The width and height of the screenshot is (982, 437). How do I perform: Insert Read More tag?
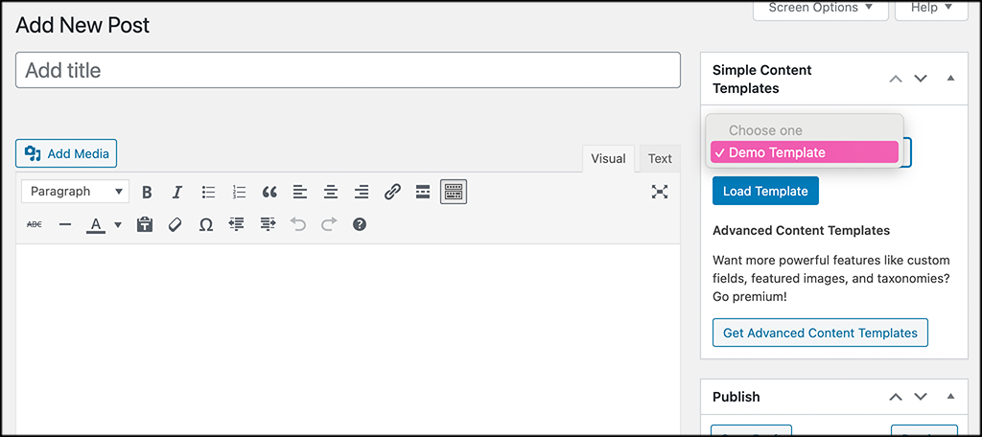point(423,193)
